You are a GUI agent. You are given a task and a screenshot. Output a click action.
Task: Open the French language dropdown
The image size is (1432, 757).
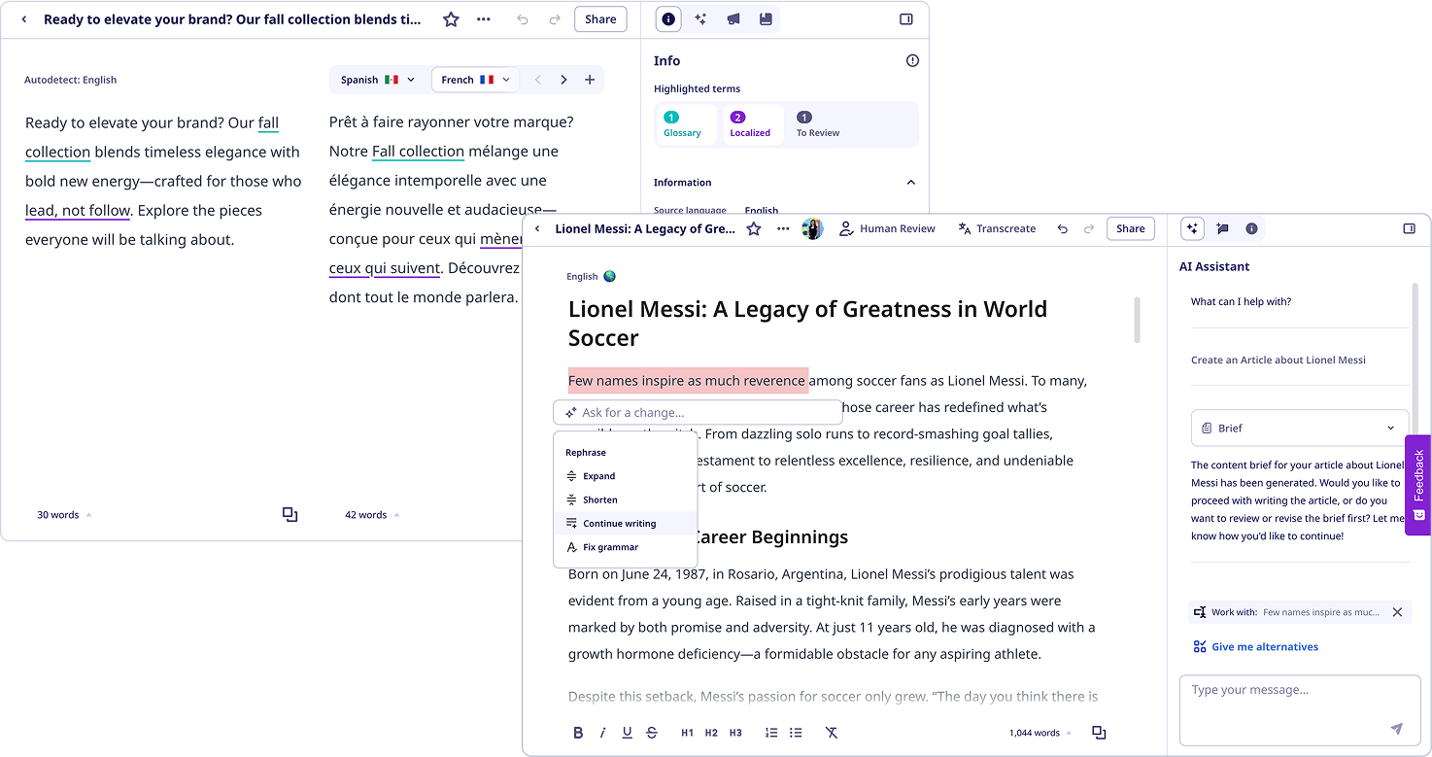pyautogui.click(x=475, y=80)
